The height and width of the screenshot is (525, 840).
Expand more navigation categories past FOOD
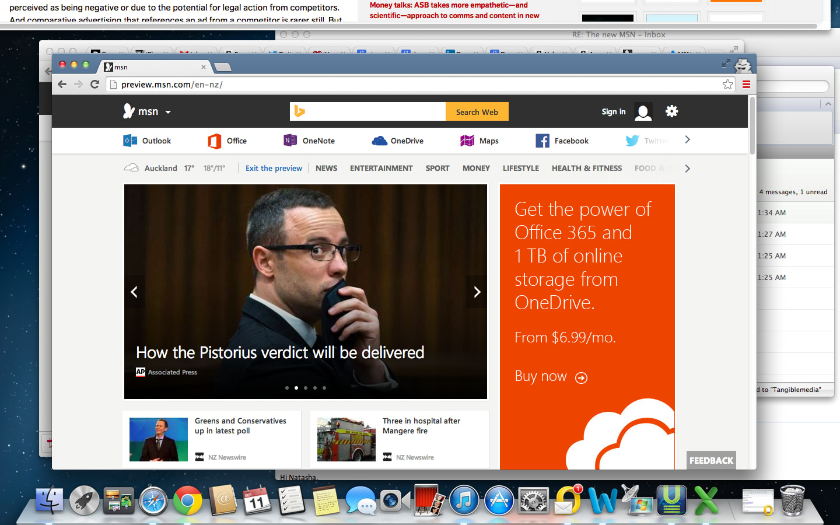click(x=687, y=168)
